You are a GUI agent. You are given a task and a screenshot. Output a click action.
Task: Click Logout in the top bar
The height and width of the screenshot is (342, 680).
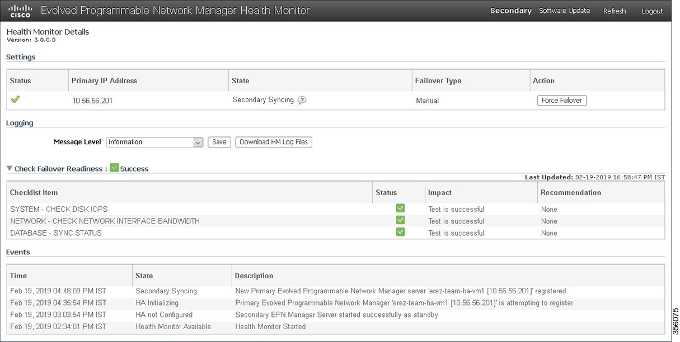(651, 11)
